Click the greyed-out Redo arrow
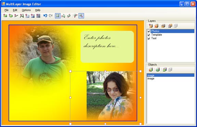Viewport: 197px width, 127px height. (51, 16)
